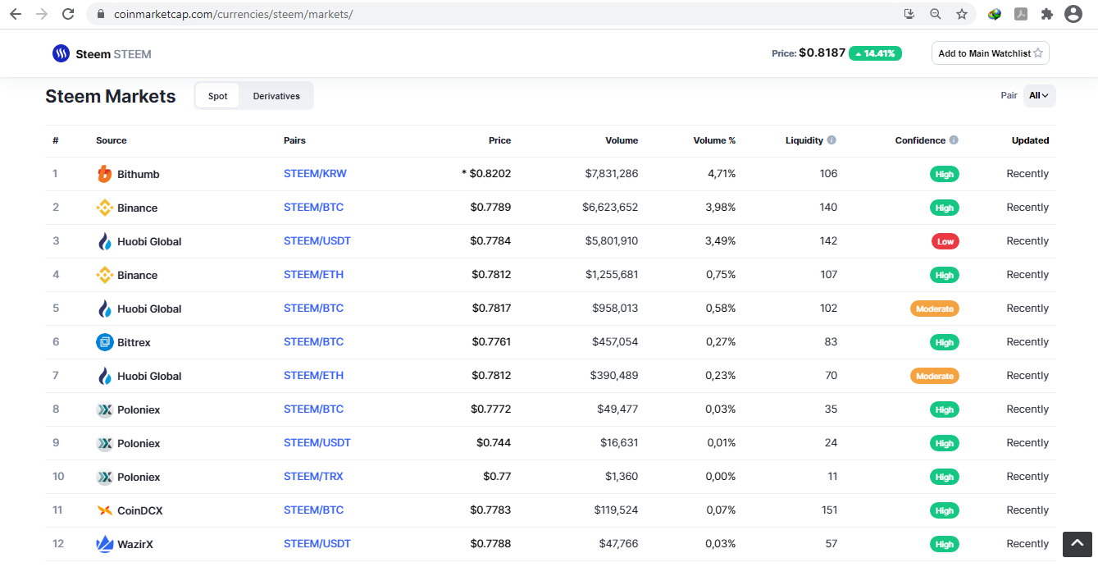The image size is (1098, 567).
Task: Sort by the Source column header
Action: (112, 140)
